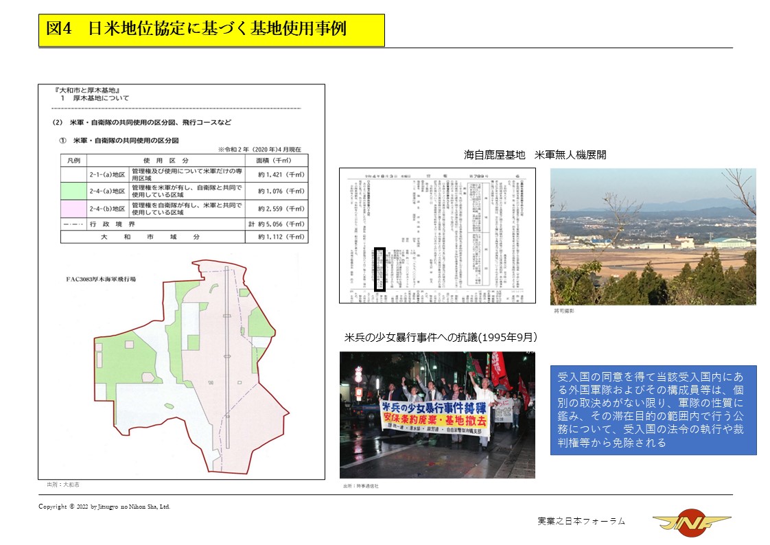This screenshot has height=545, width=770.
Task: Click the yellow slide title 図4 日米地位協定に基づく基地使用事例
Action: tap(211, 30)
